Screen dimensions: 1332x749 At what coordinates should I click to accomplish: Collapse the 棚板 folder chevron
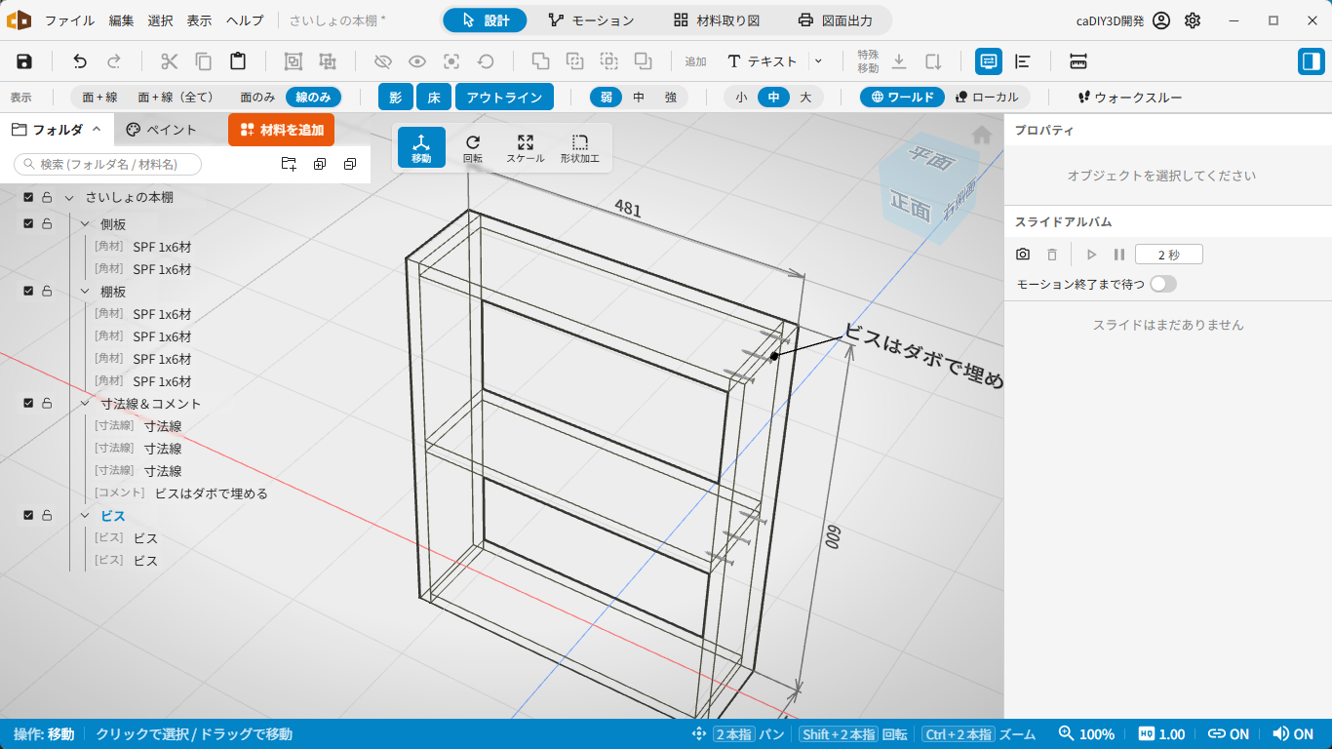[x=85, y=292]
